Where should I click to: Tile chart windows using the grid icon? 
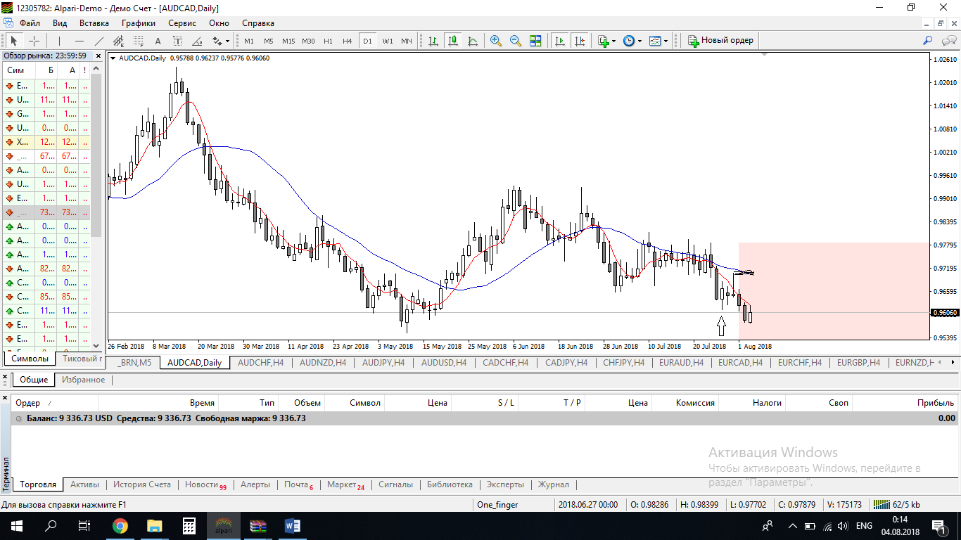coord(535,41)
